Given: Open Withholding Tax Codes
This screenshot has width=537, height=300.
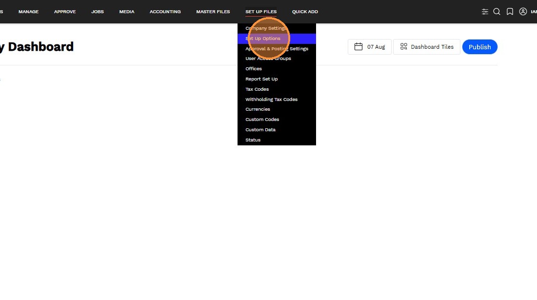Looking at the screenshot, I should (277, 100).
